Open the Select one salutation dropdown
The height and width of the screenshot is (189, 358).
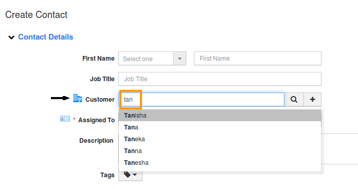click(x=152, y=59)
